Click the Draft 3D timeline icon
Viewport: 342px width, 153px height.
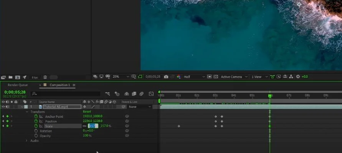117,94
